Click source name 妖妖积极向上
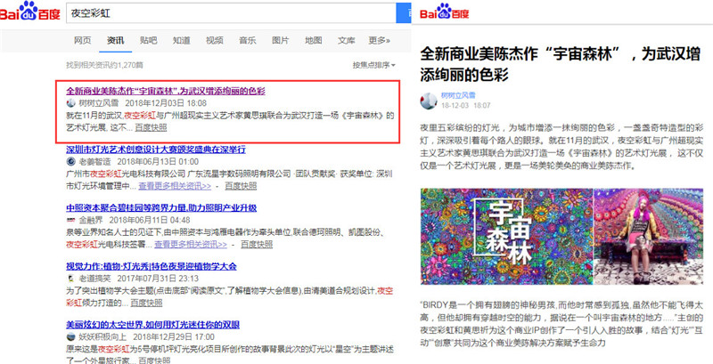 [x=102, y=337]
